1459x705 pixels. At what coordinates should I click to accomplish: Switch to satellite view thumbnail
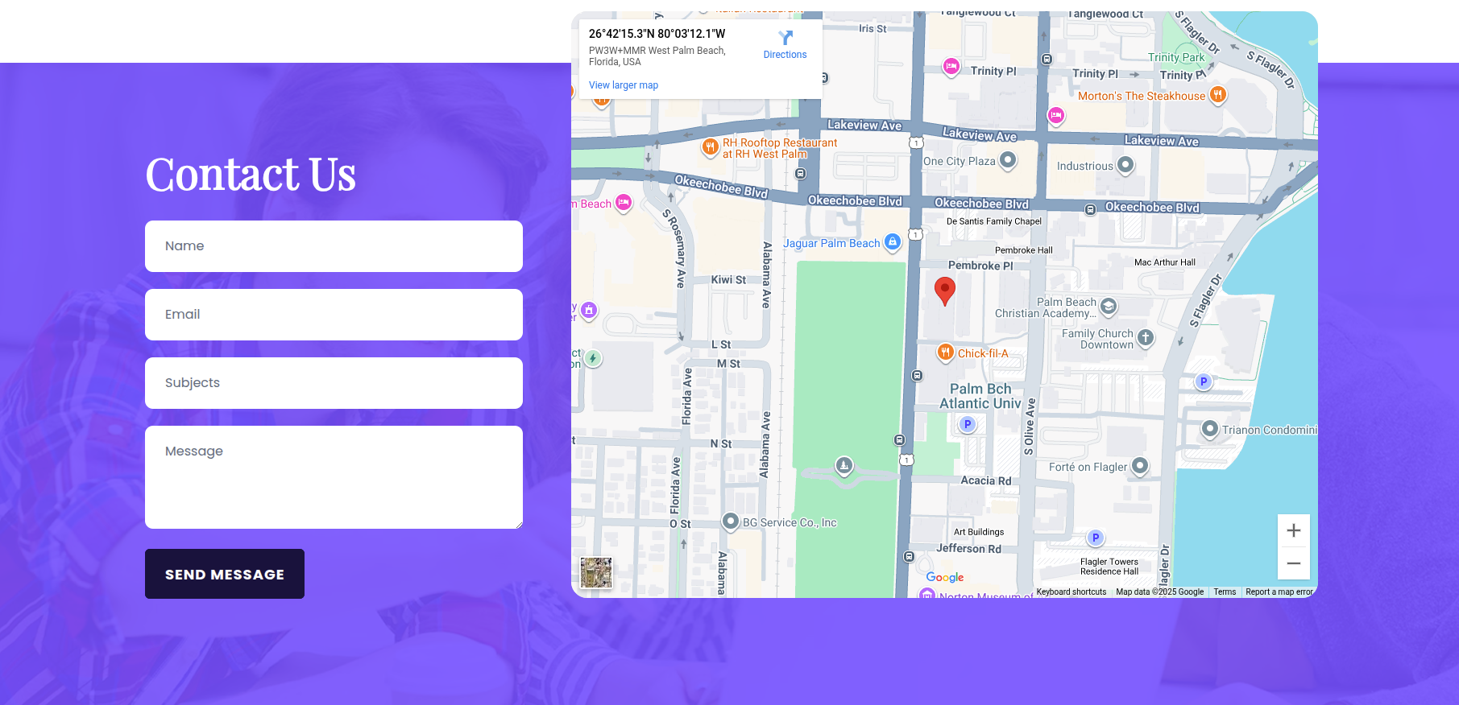[x=596, y=573]
